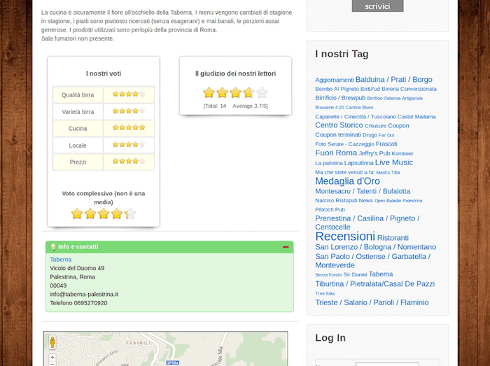Open the Tree folks tag

(x=325, y=293)
